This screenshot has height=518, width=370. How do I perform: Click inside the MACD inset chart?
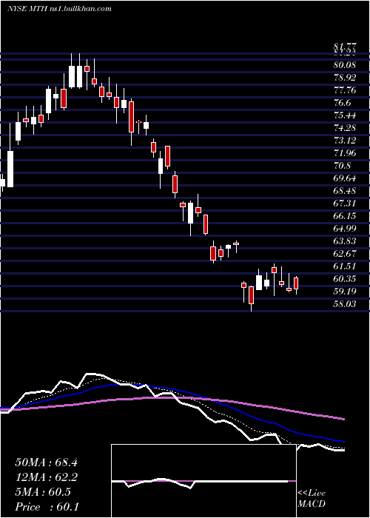203,481
